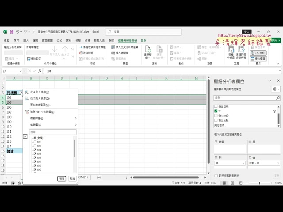This screenshot has height=212, width=283.
Task: Click the Undo icon
Action: tap(18, 32)
